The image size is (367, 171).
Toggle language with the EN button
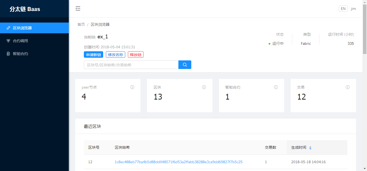tap(343, 9)
